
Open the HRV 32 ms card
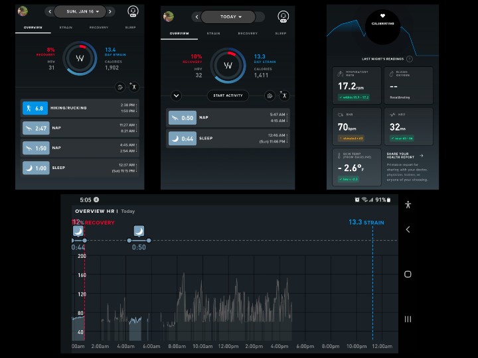[408, 127]
